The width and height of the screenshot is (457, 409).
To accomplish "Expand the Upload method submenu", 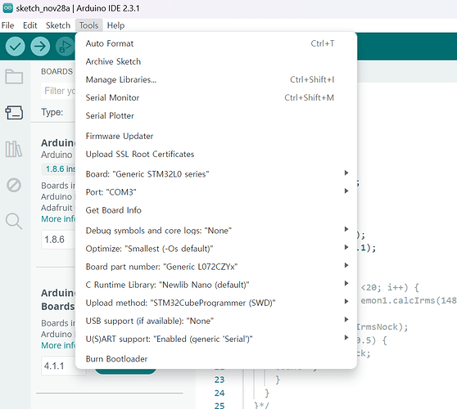I will 216,303.
